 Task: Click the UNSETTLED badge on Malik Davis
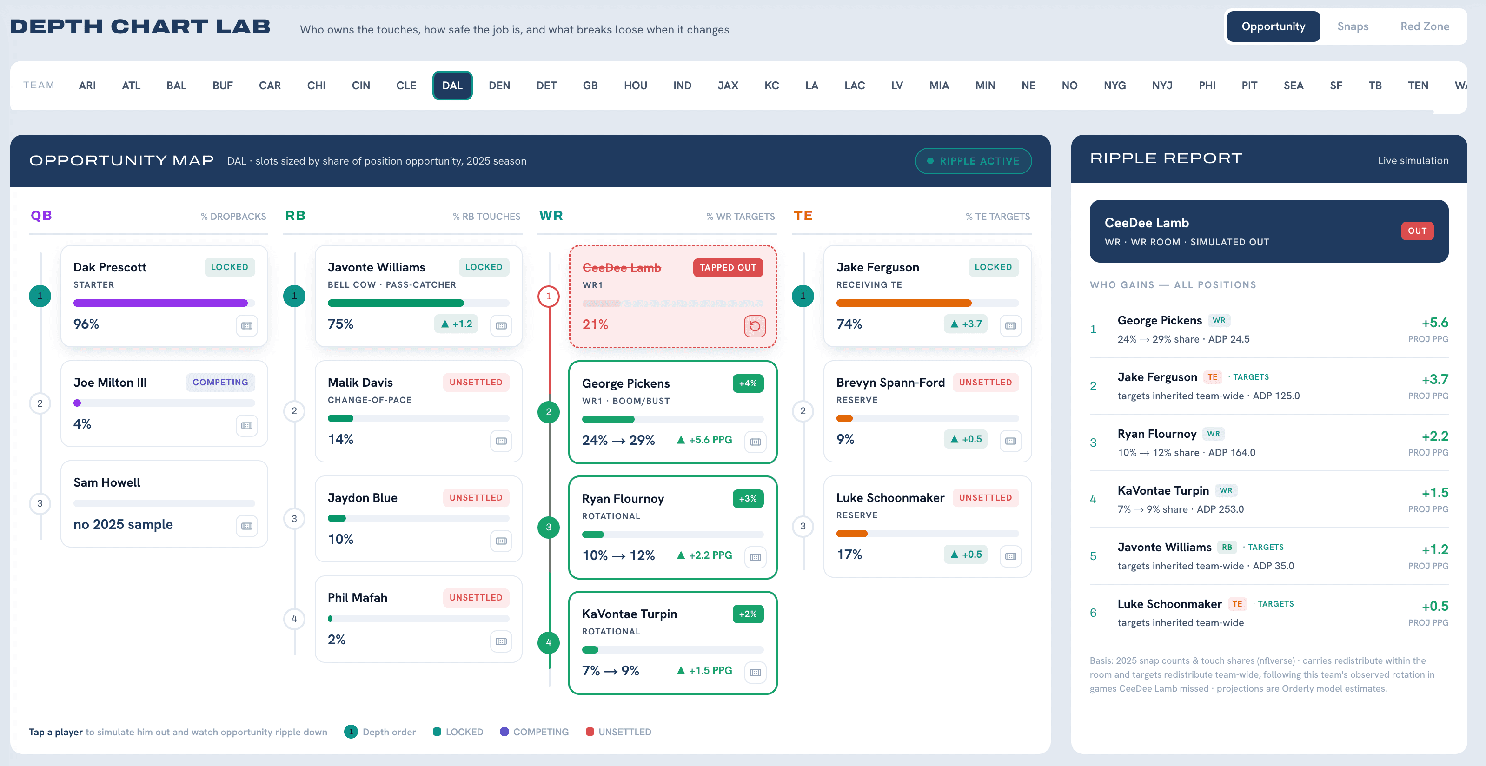[476, 383]
